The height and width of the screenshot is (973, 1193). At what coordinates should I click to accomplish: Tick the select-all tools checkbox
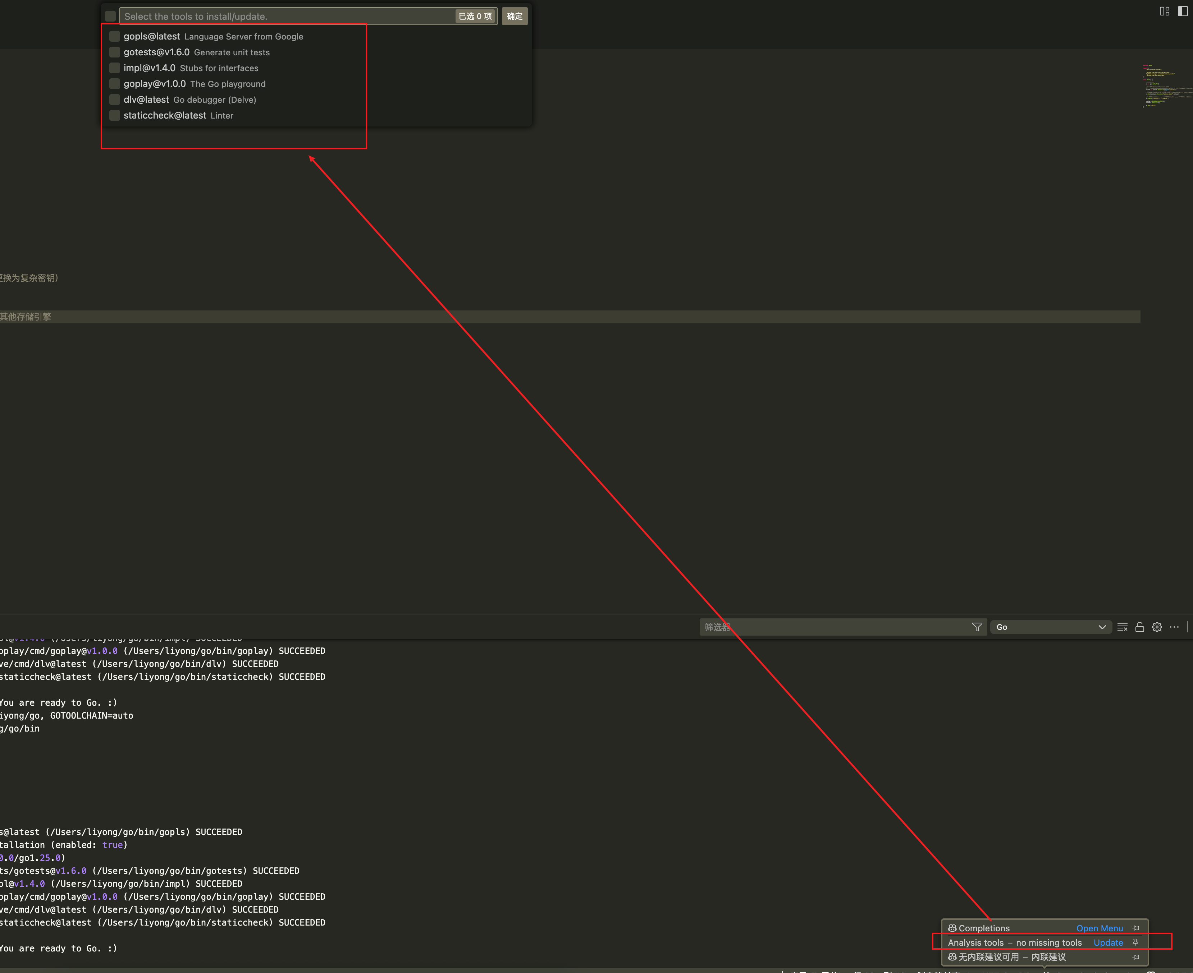coord(110,16)
